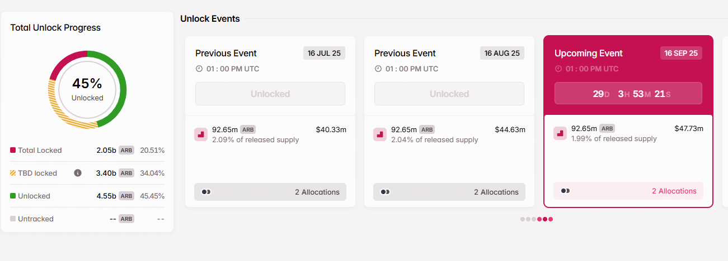Click the TBD locked info icon

pos(78,173)
